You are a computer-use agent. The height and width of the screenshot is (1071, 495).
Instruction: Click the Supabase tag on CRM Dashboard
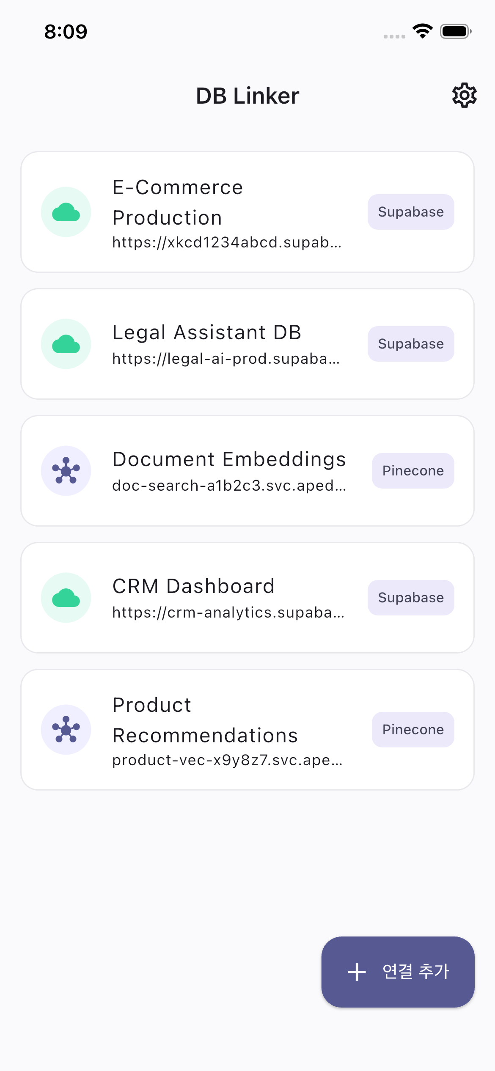tap(411, 598)
